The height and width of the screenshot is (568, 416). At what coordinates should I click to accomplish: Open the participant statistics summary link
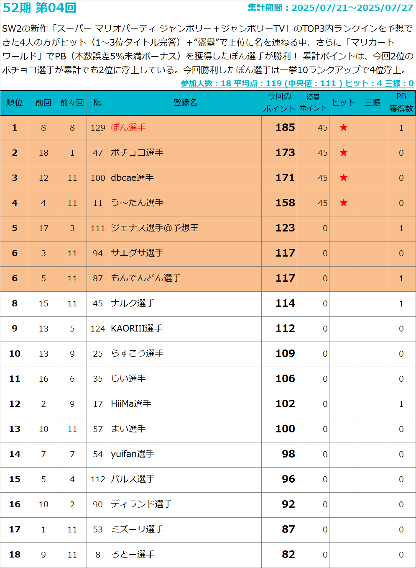click(297, 83)
